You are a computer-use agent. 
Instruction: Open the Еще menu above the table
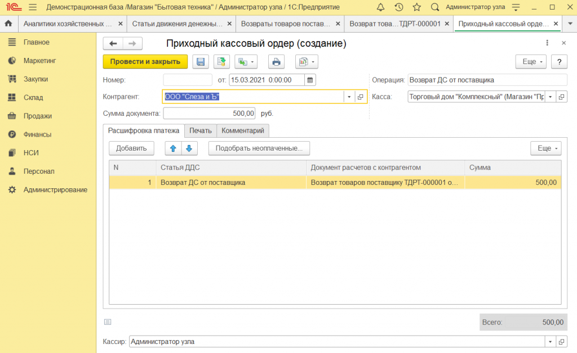pos(545,148)
